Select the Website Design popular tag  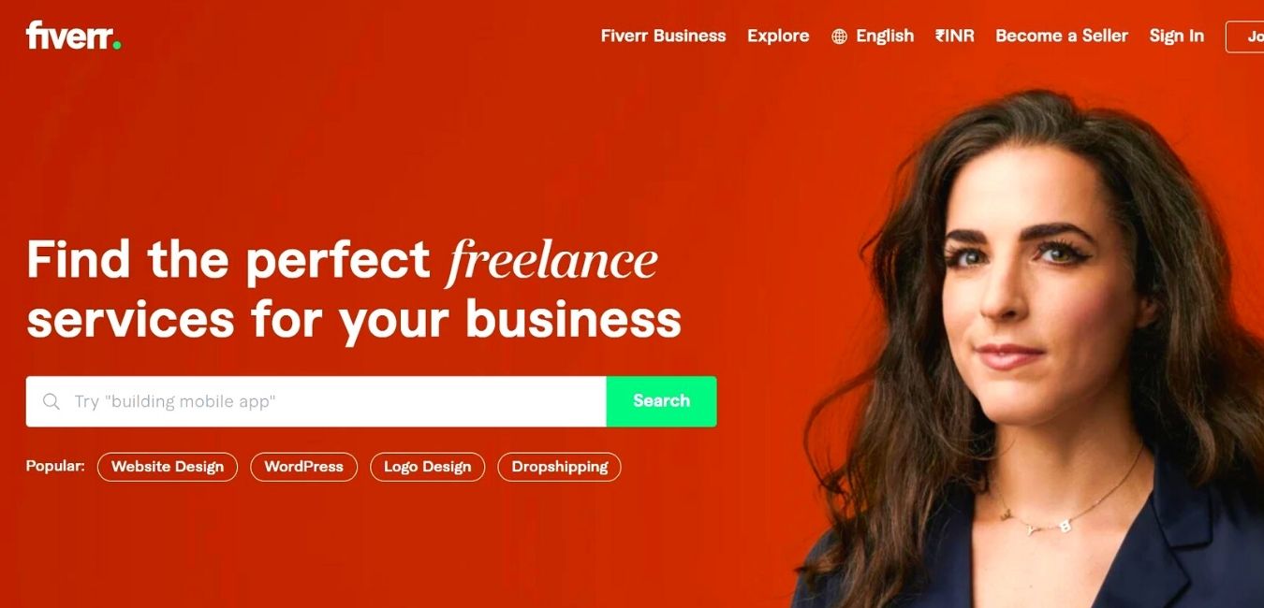tap(168, 467)
